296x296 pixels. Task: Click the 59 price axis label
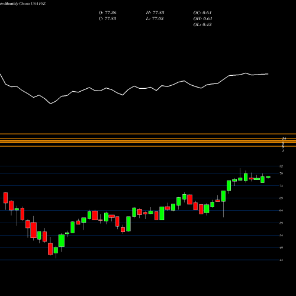pyautogui.click(x=281, y=223)
